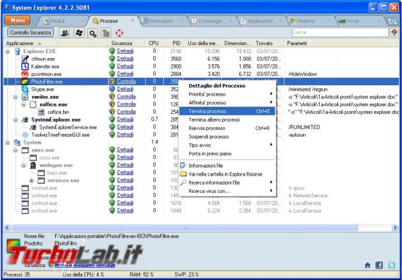The height and width of the screenshot is (280, 402).
Task: Click the soffice.bin icon
Action: point(41,112)
